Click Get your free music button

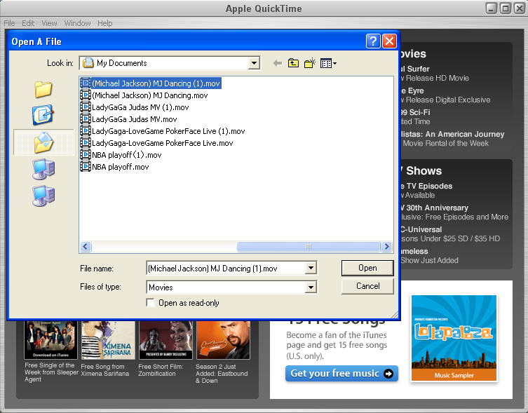coord(341,374)
